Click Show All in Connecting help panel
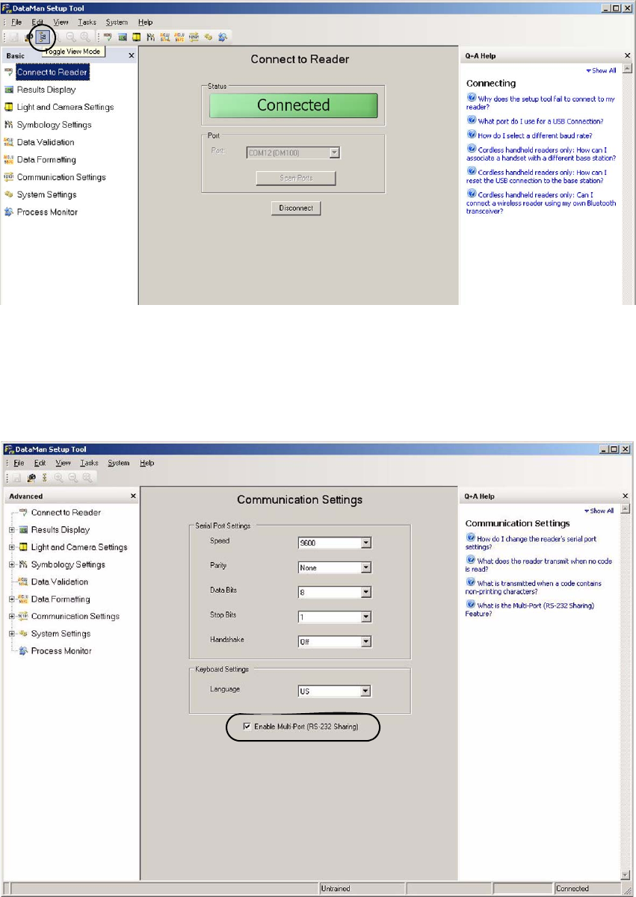 (602, 71)
